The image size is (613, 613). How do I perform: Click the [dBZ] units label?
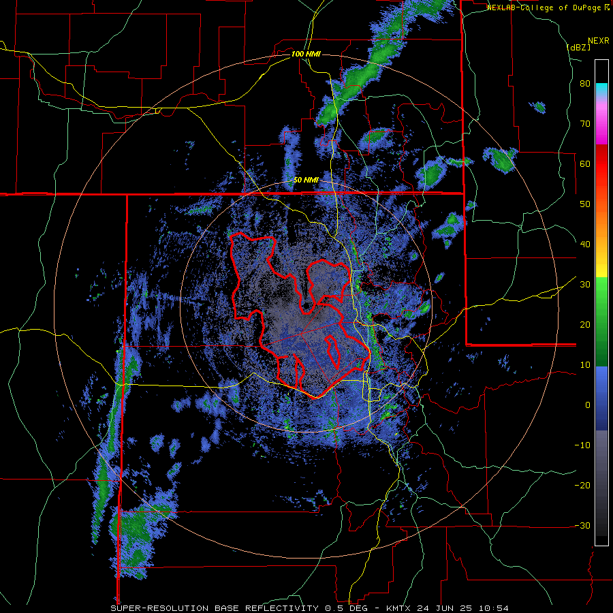point(578,47)
